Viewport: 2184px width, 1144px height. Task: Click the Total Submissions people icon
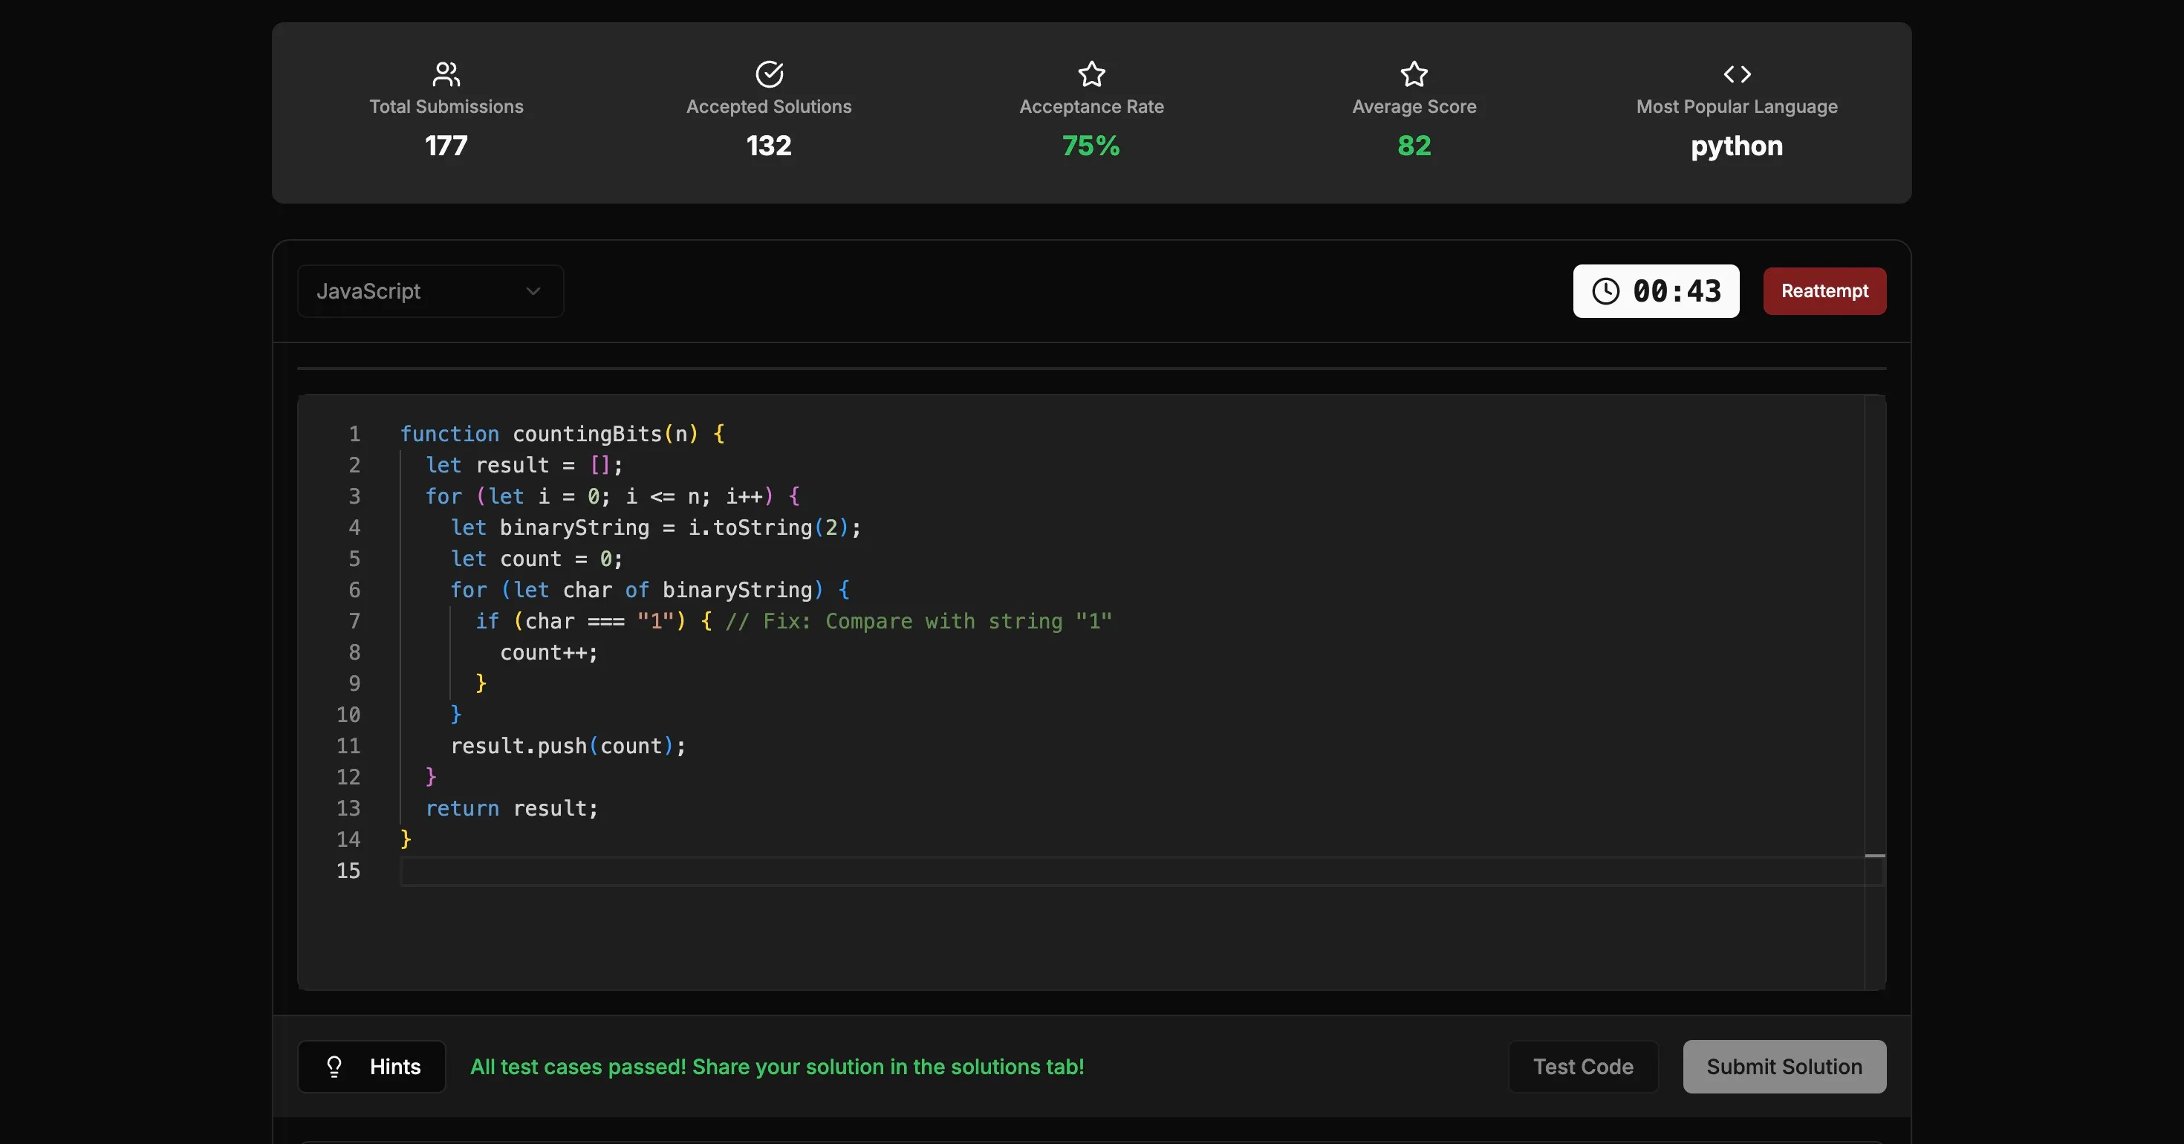(446, 74)
